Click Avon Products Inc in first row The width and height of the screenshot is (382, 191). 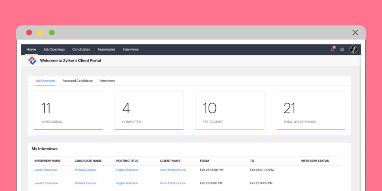tap(173, 170)
